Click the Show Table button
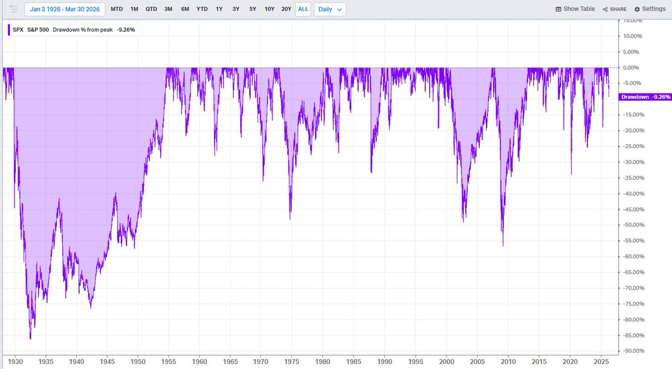Screen dimensions: 672x369 click(x=575, y=10)
